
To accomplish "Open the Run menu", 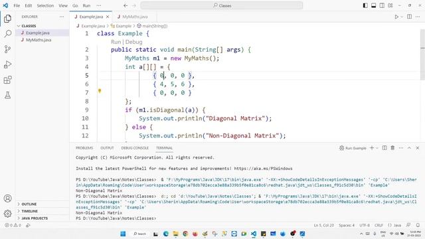I will coord(86,5).
